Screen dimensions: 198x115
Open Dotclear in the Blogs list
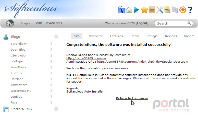[x=17, y=79]
